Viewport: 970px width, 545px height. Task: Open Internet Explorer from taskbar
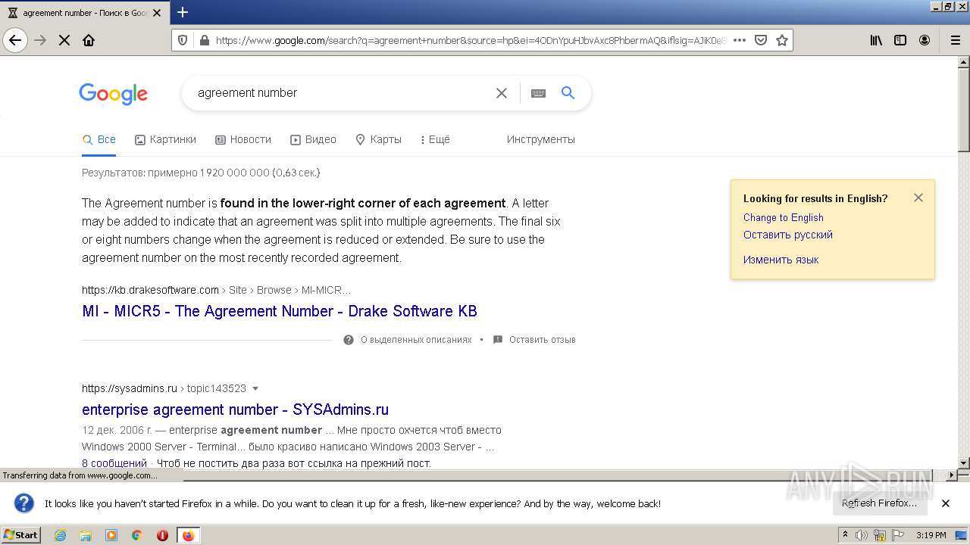(60, 535)
